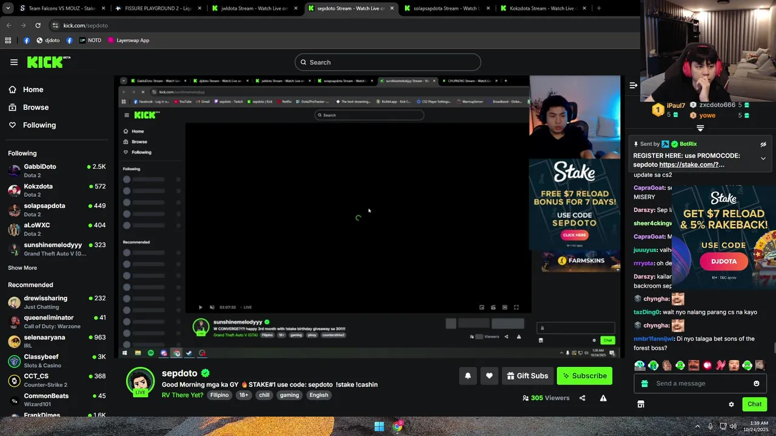
Task: Open sunshinemelodyyy channel in Following list
Action: [x=57, y=249]
